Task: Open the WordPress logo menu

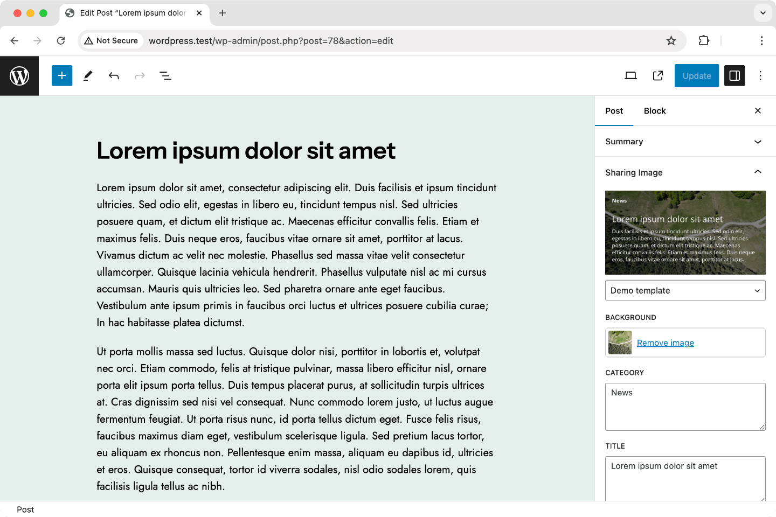Action: 19,76
